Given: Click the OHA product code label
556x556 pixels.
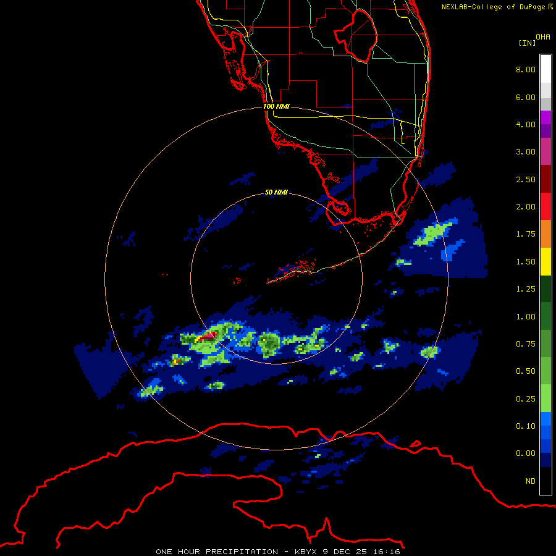Looking at the screenshot, I should (x=543, y=37).
